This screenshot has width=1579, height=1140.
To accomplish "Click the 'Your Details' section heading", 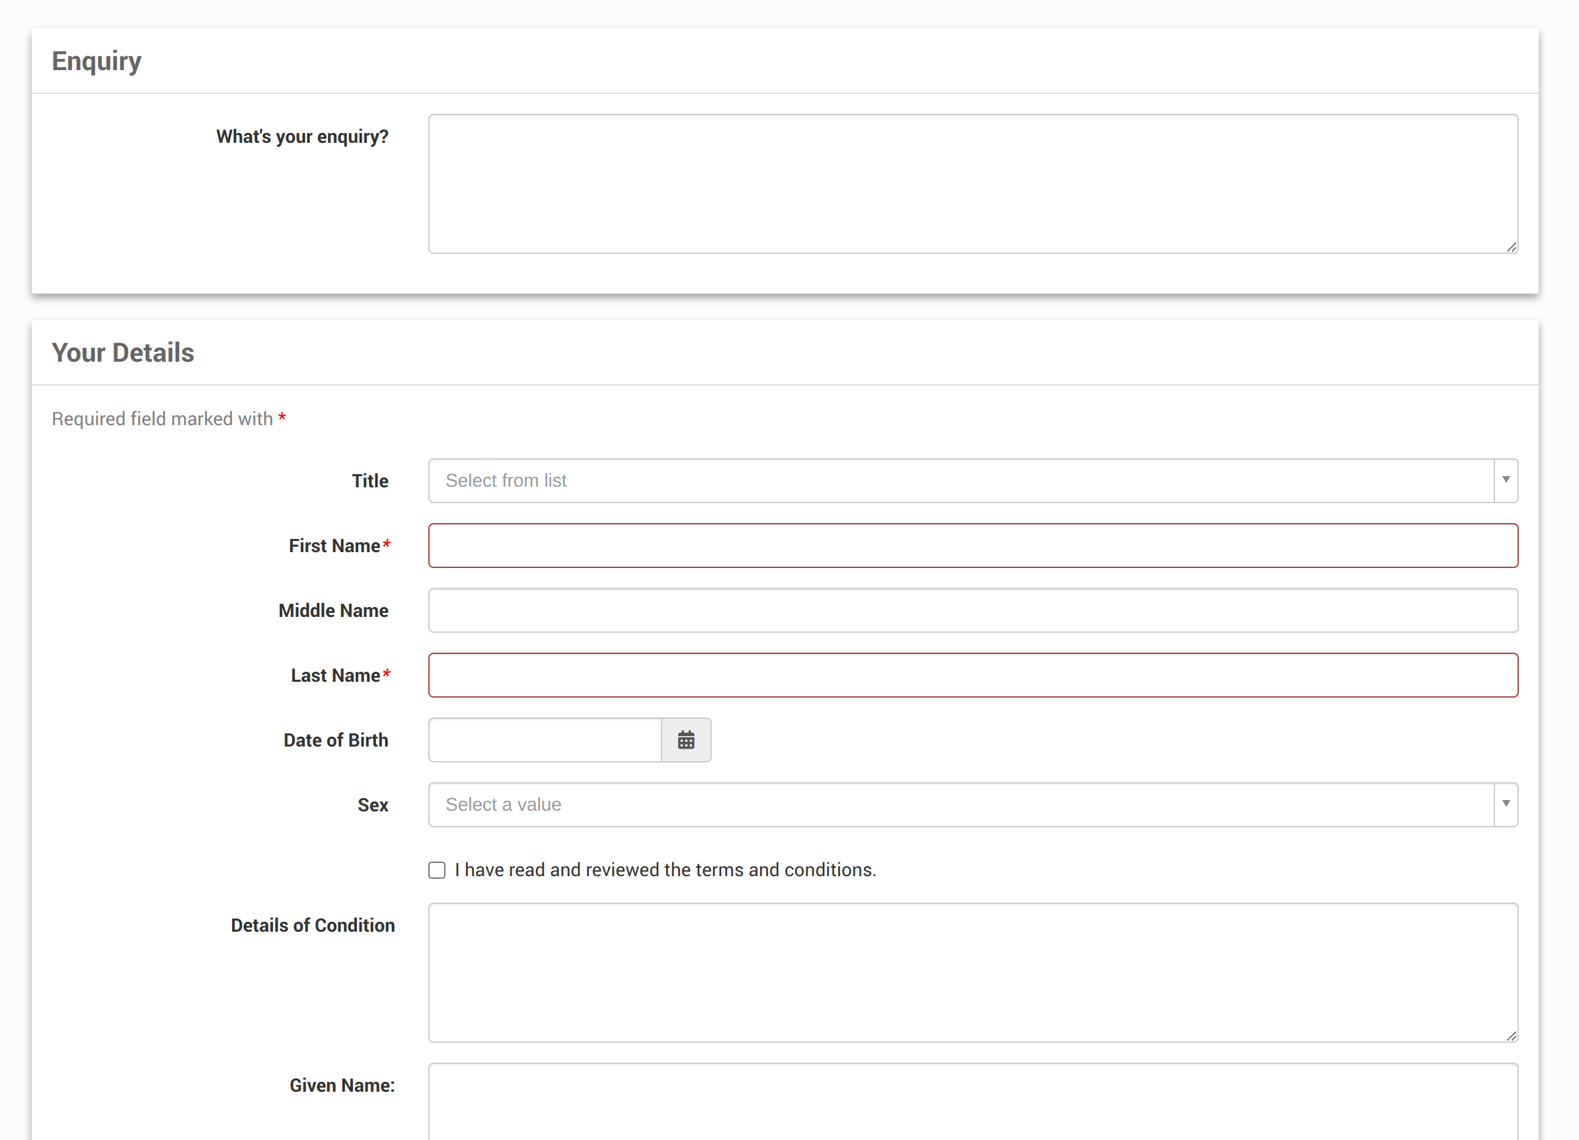I will (x=122, y=352).
